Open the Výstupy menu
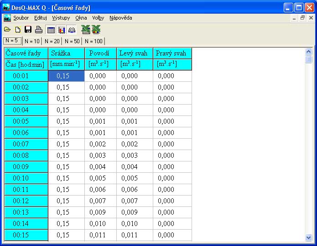This screenshot has height=246, width=317. (61, 18)
